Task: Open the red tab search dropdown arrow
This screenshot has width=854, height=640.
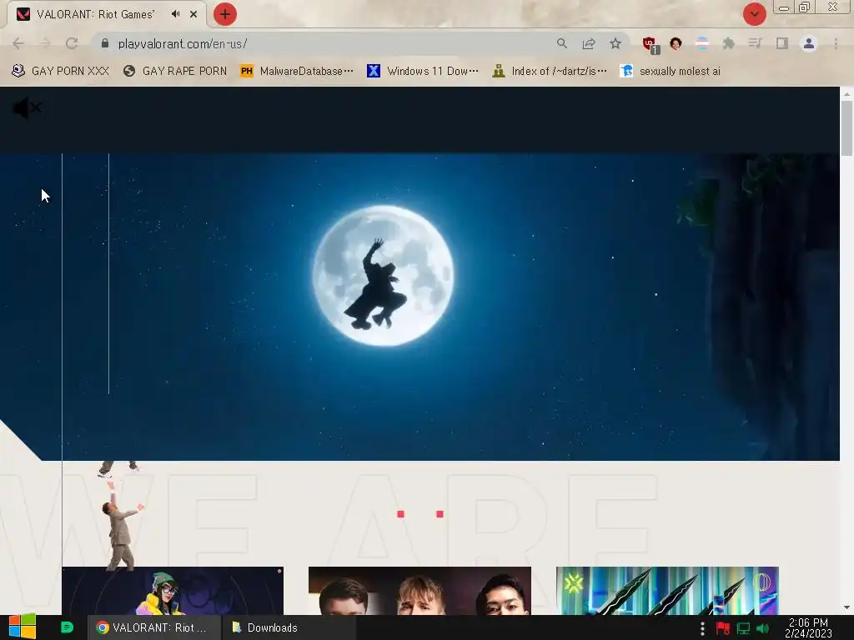Action: [x=754, y=14]
